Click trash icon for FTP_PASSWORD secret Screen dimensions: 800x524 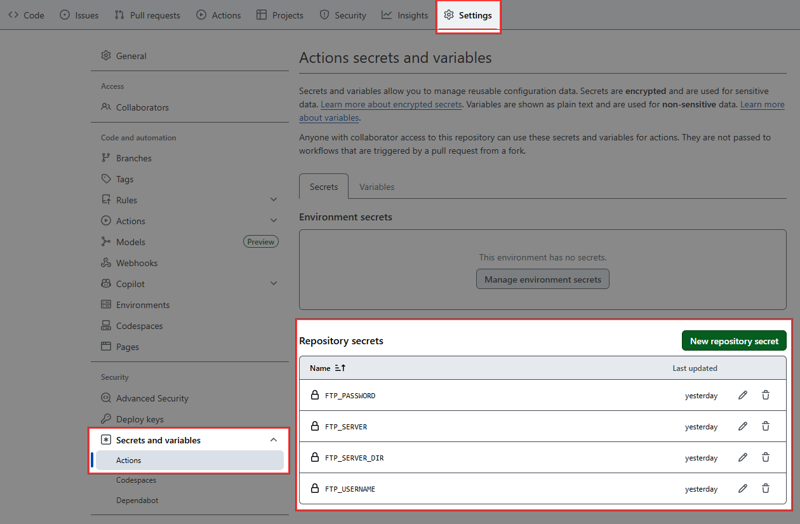(x=765, y=395)
